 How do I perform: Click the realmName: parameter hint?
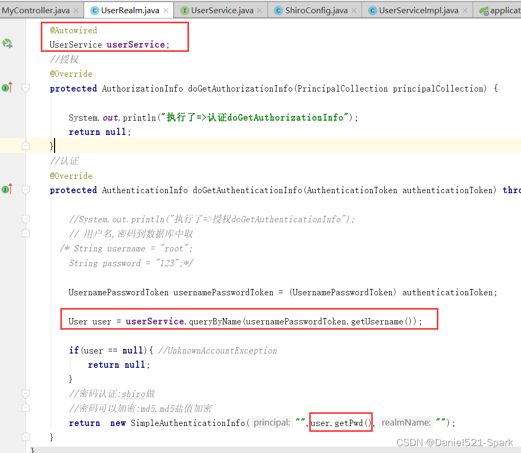tap(406, 422)
